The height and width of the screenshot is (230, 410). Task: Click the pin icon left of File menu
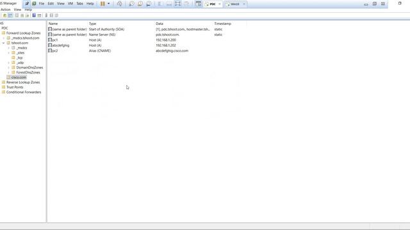(x=27, y=4)
